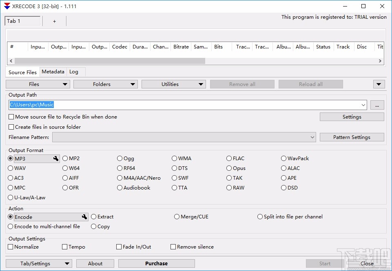
Task: Click the wrench icon next to Encode
Action: (84, 217)
